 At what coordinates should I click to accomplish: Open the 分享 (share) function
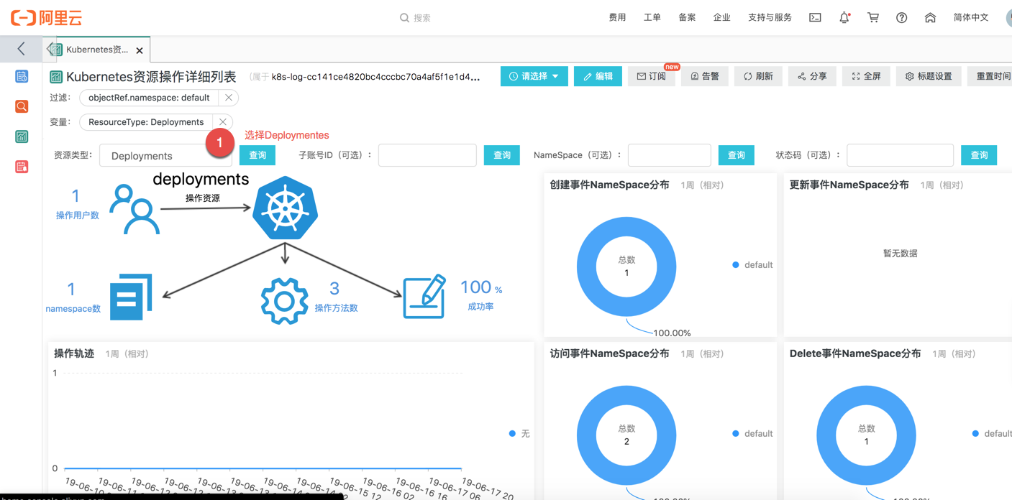point(812,75)
